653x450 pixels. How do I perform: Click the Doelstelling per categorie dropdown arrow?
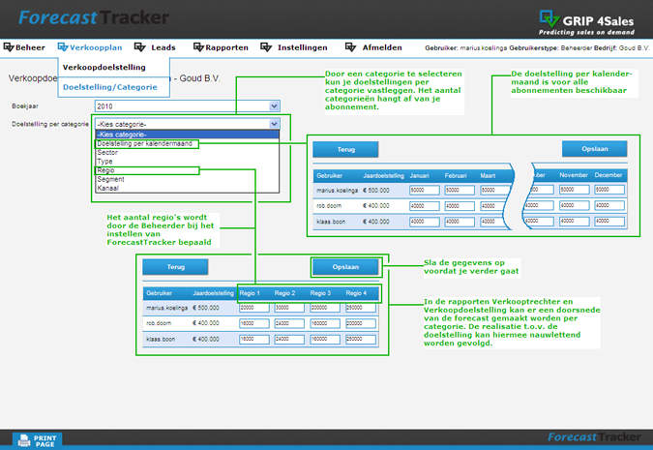point(274,124)
